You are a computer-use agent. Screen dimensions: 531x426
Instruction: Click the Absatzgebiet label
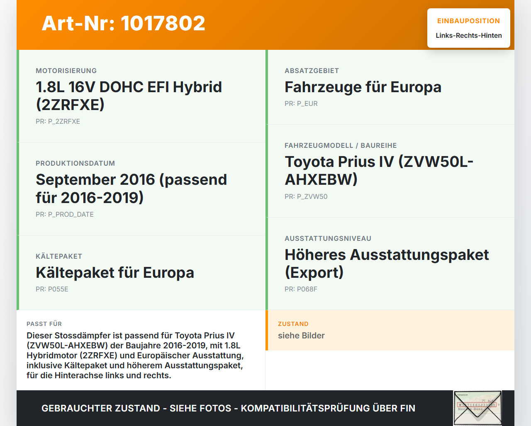[x=312, y=71]
